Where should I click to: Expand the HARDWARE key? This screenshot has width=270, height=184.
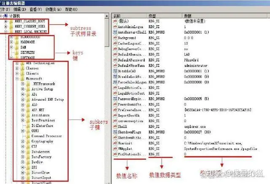[x=11, y=42]
